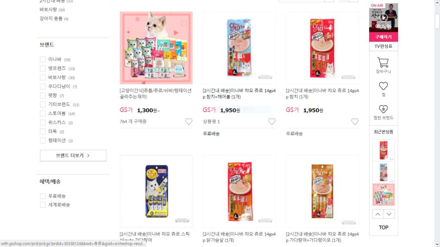Viewport: 440px width, 247px height.
Task: Open the TV편성표 tab
Action: tap(383, 46)
